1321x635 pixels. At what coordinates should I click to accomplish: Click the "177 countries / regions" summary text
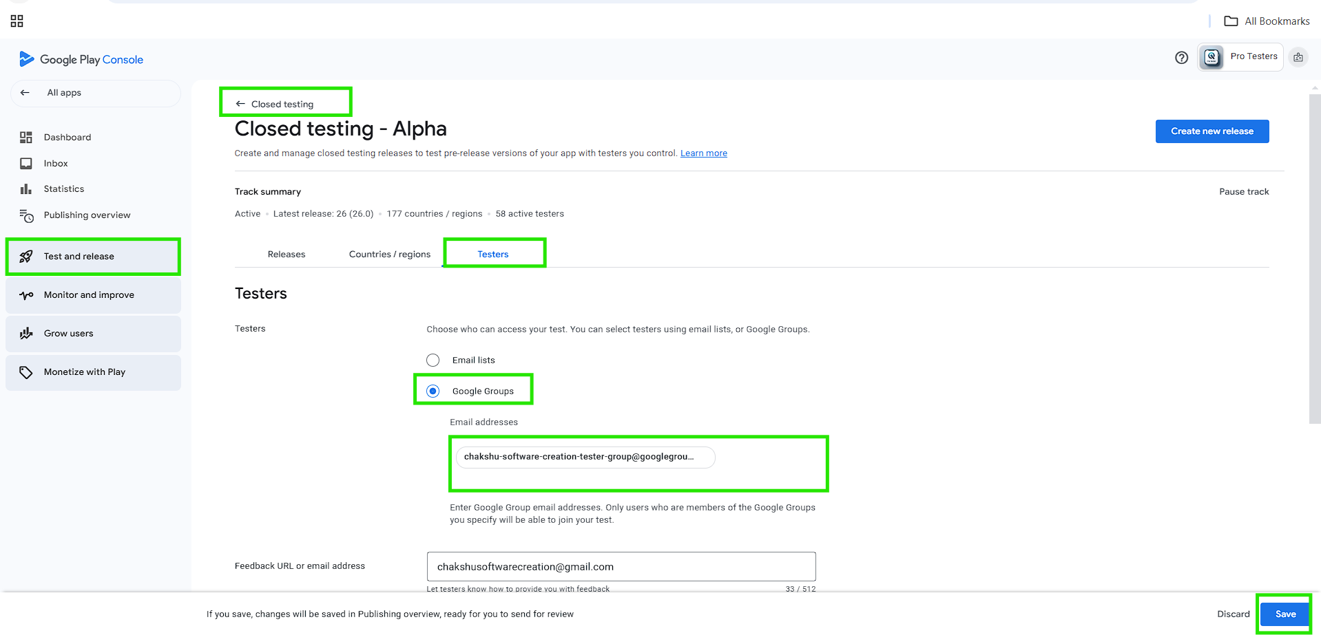[434, 214]
